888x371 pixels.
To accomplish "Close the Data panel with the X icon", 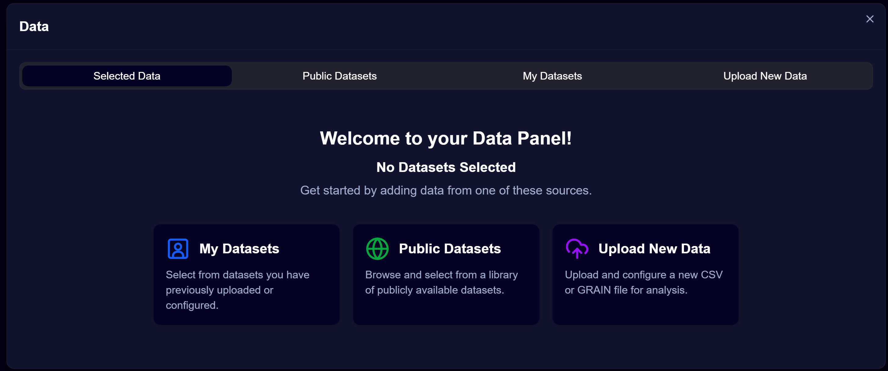I will (869, 19).
